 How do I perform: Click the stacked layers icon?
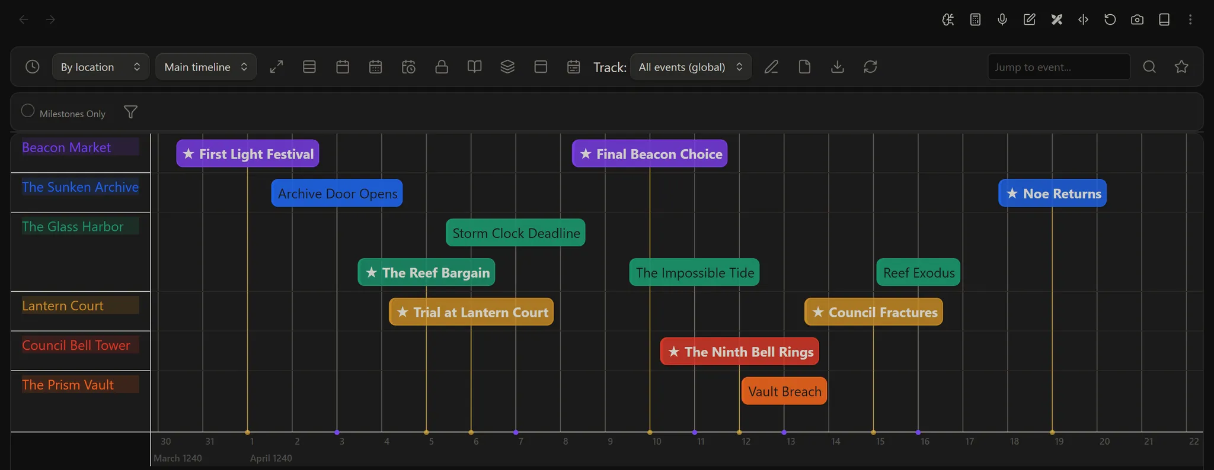pyautogui.click(x=507, y=67)
